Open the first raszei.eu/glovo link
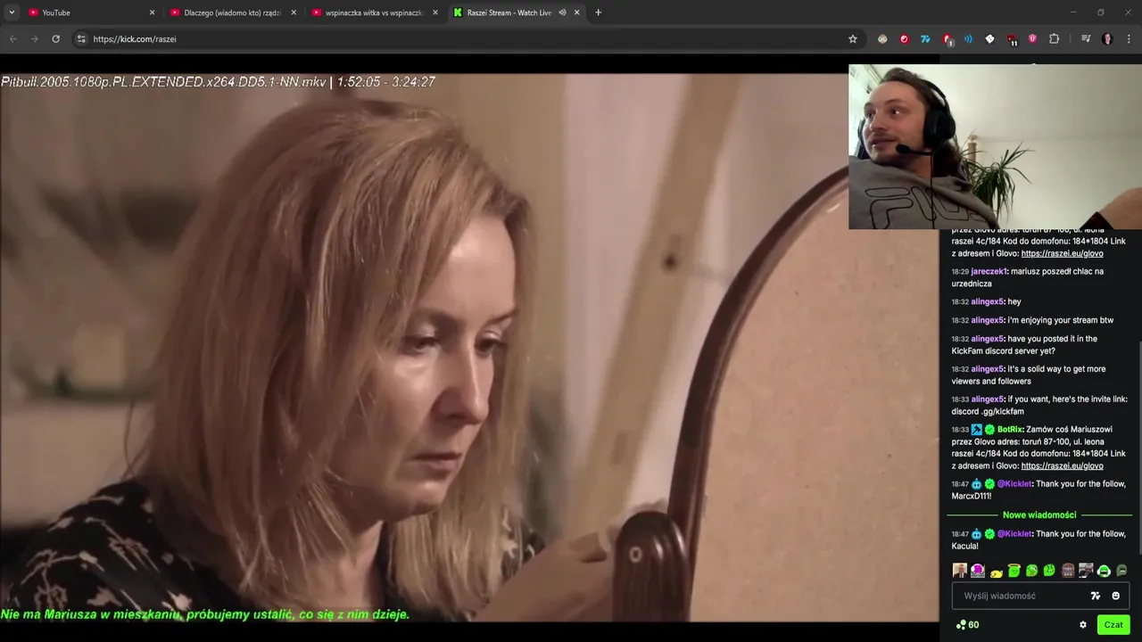The width and height of the screenshot is (1142, 642). (1062, 253)
